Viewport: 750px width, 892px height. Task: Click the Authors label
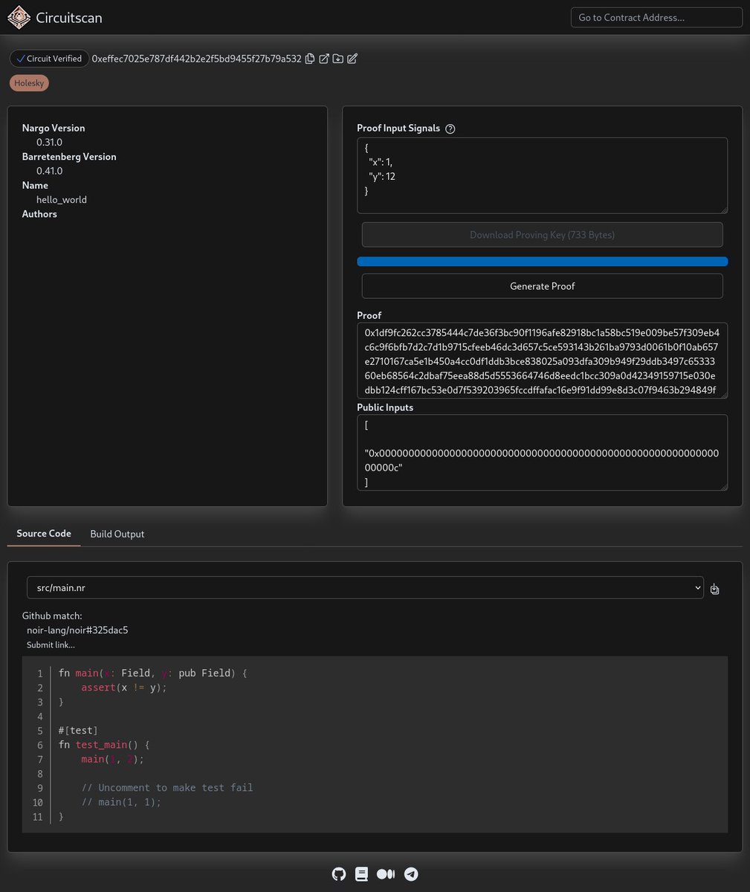point(39,214)
